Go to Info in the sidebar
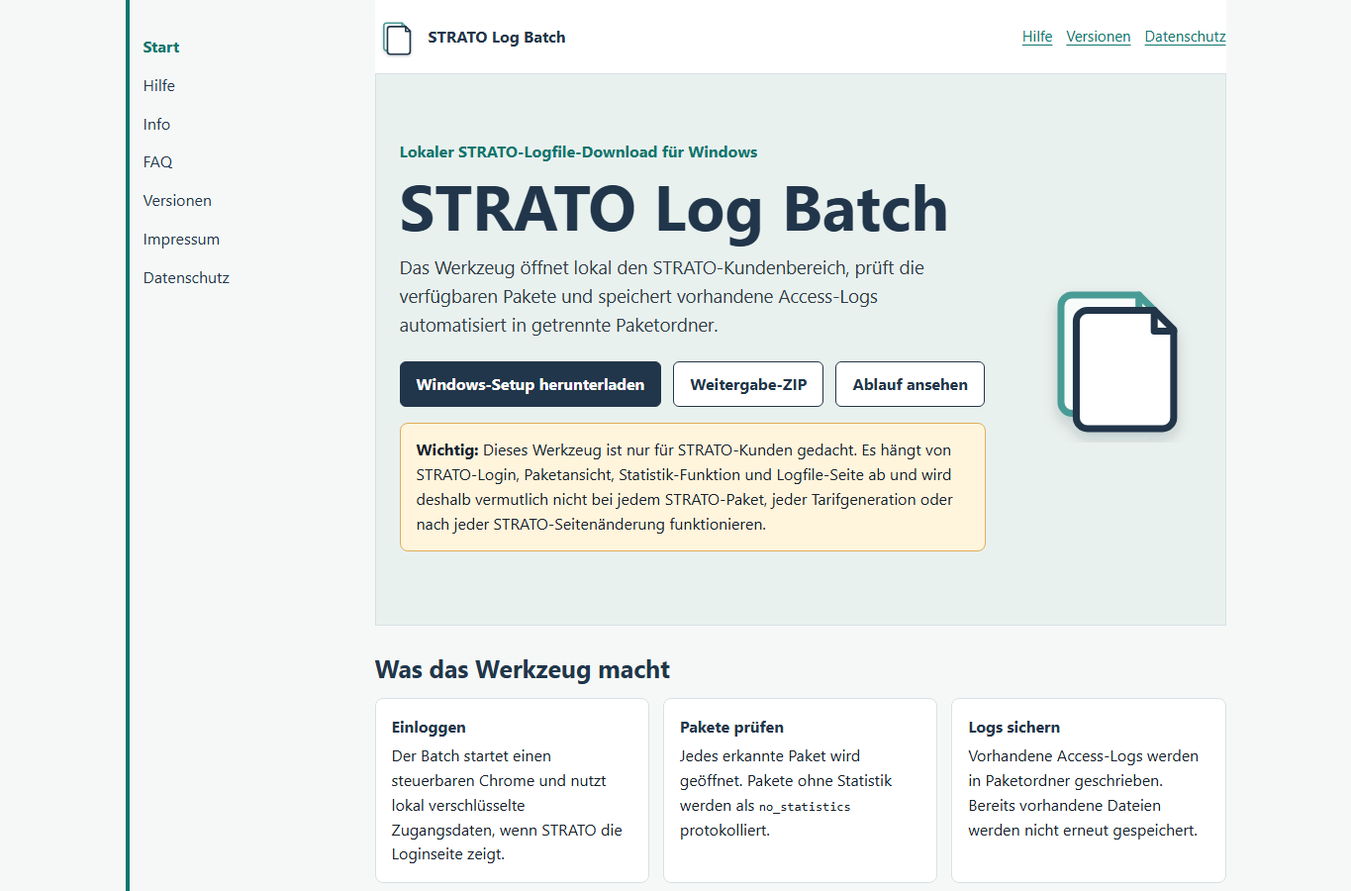This screenshot has width=1351, height=891. coord(156,125)
